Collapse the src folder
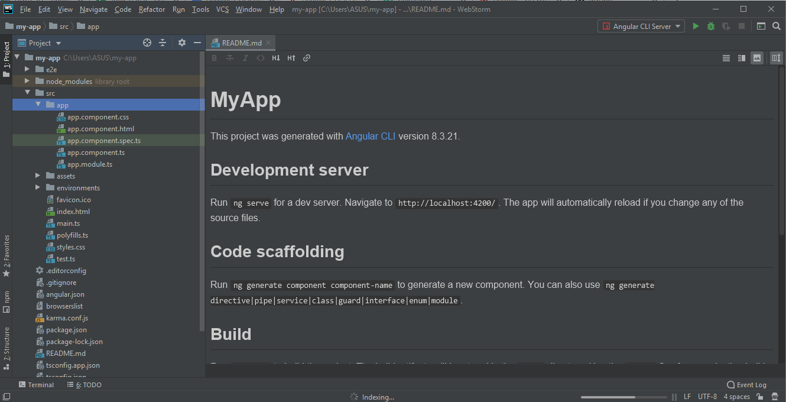 pyautogui.click(x=27, y=93)
